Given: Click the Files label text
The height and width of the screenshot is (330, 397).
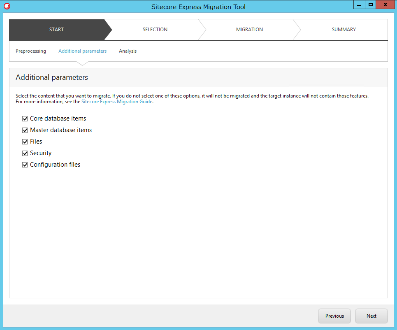Looking at the screenshot, I should click(36, 142).
